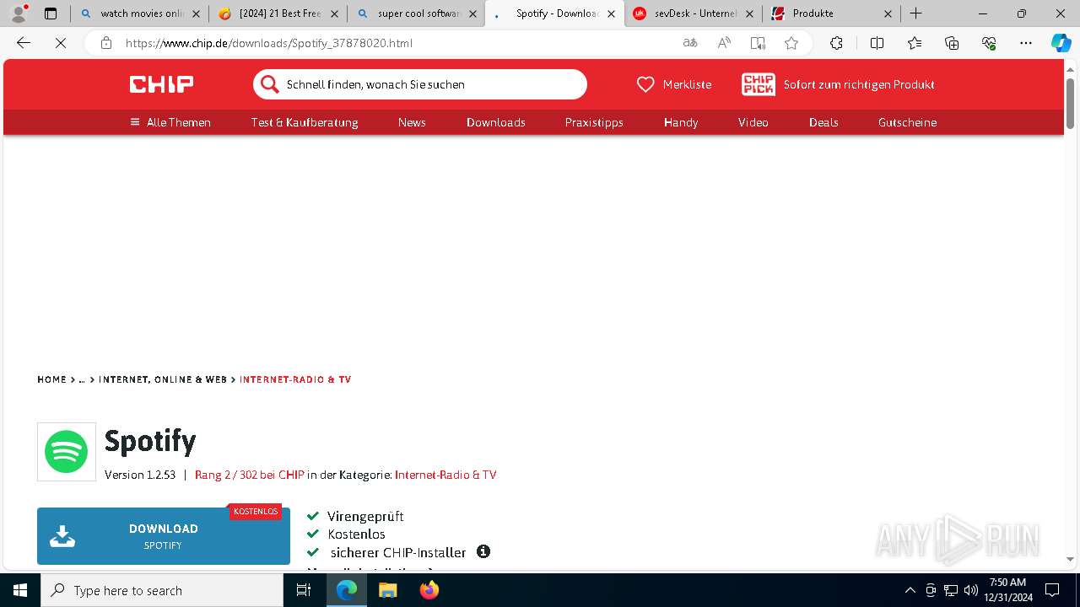
Task: Click Rang 2 / 302 bei CHIP link
Action: coord(250,475)
